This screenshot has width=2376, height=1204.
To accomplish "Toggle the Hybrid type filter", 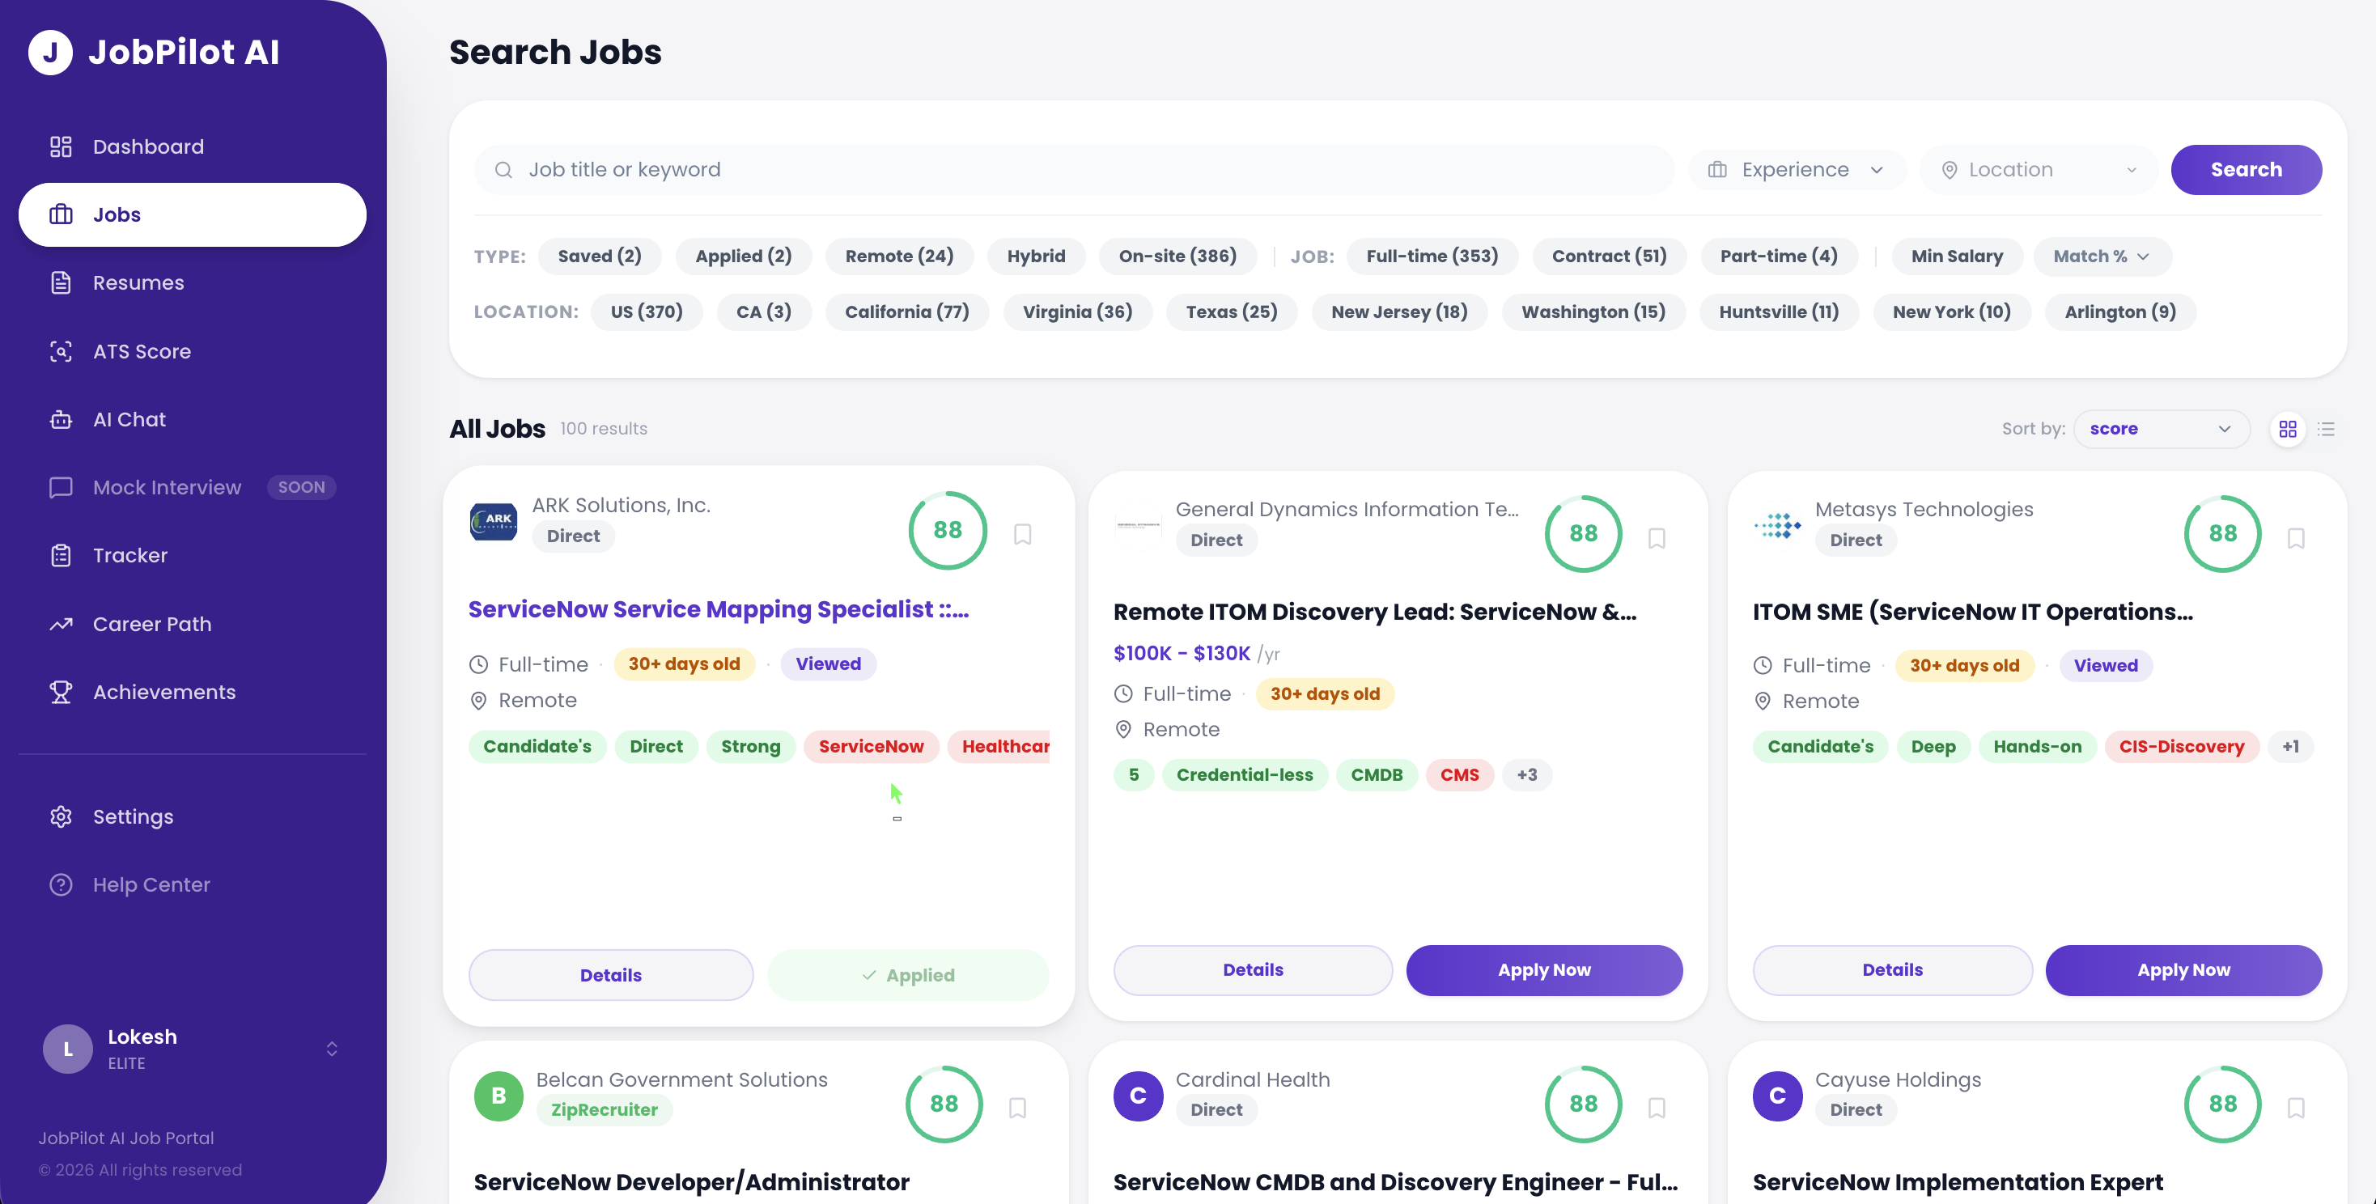I will click(x=1036, y=256).
